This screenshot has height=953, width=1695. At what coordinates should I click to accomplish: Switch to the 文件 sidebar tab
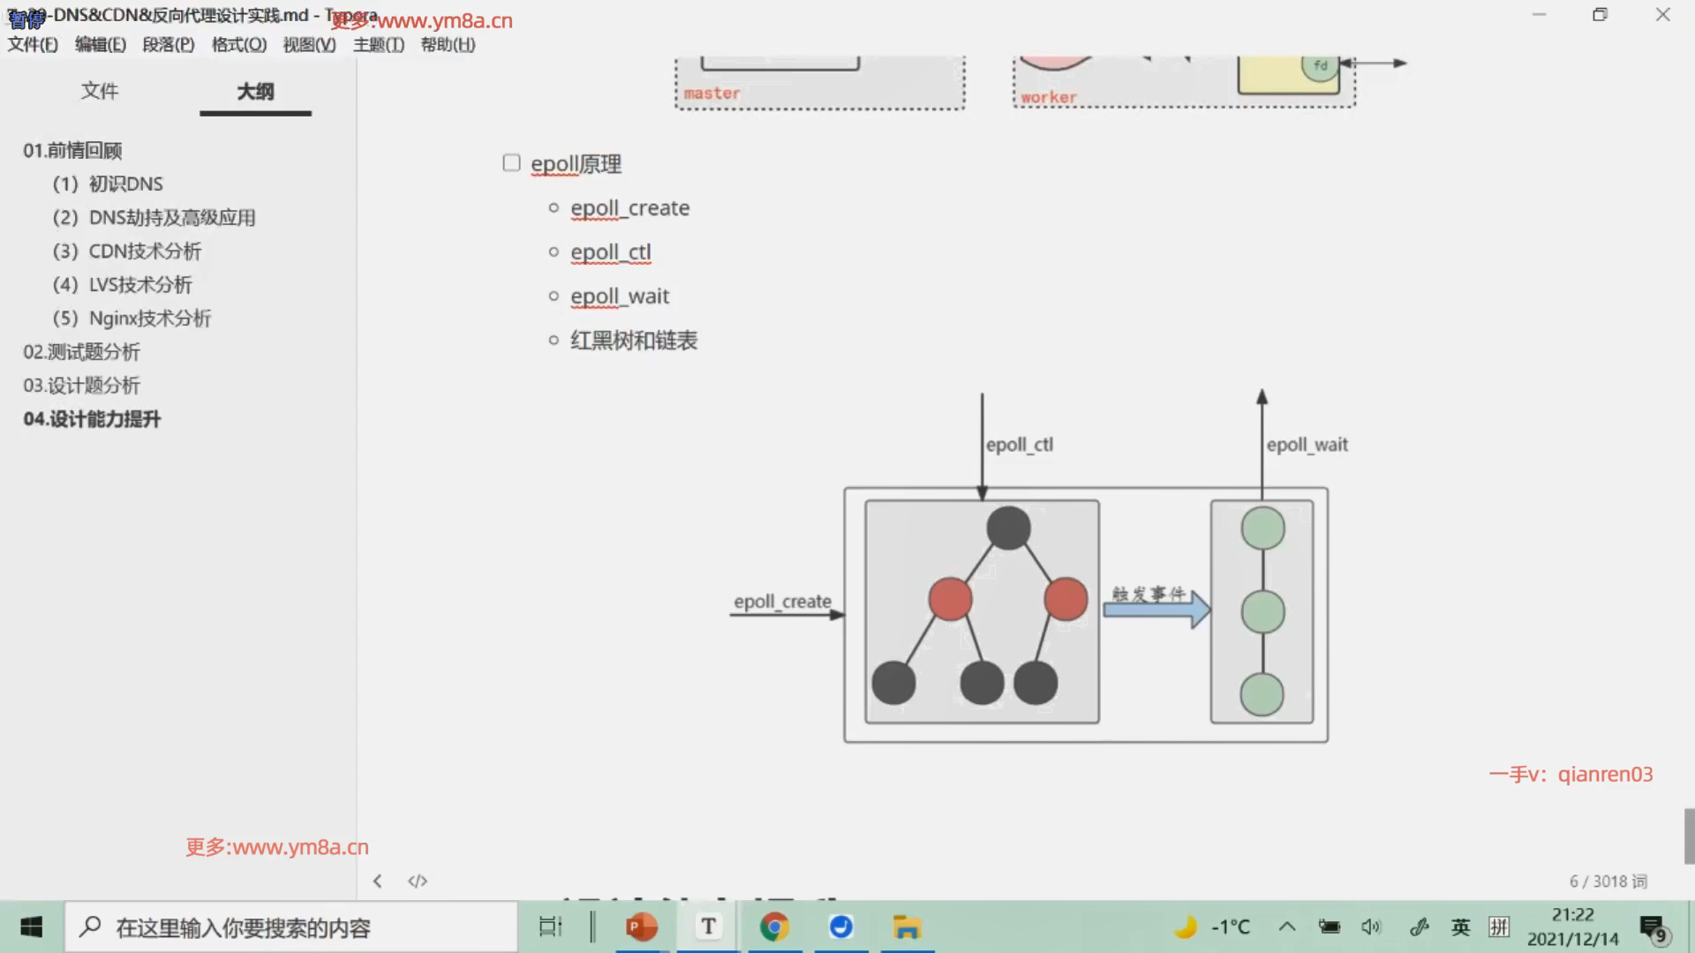click(x=100, y=91)
